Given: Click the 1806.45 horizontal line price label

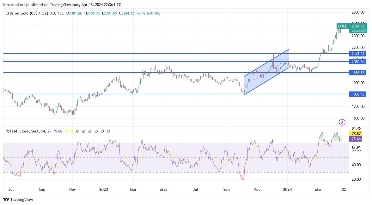Looking at the screenshot, I should coord(358,94).
